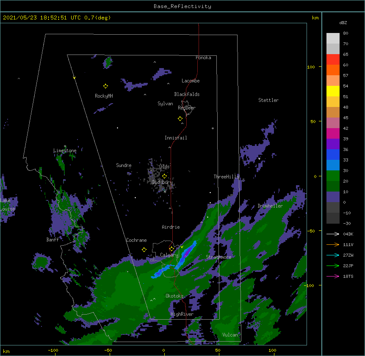Click the Sundre label
Screen dimensions: 365x356
pyautogui.click(x=124, y=165)
